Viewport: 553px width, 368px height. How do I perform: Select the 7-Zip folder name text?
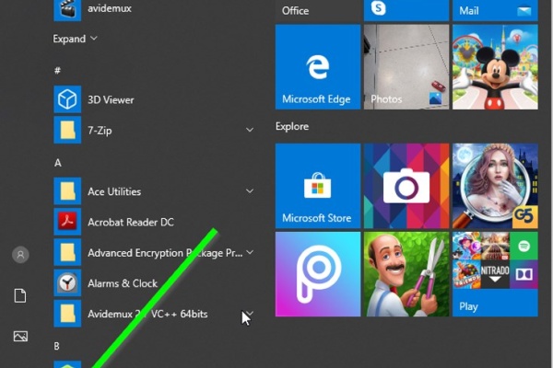(x=100, y=131)
